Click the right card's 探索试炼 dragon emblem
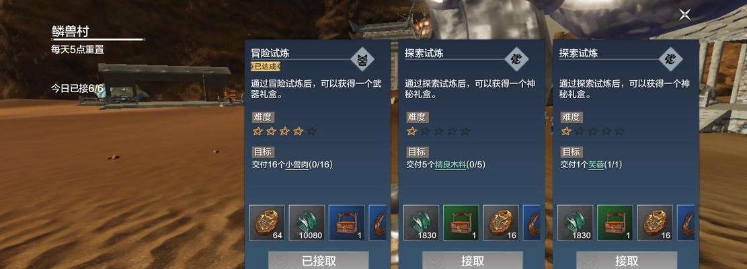 [670, 59]
